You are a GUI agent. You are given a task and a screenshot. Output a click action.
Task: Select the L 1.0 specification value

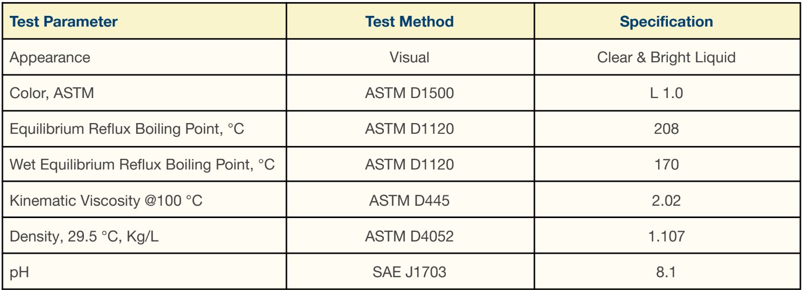(666, 93)
